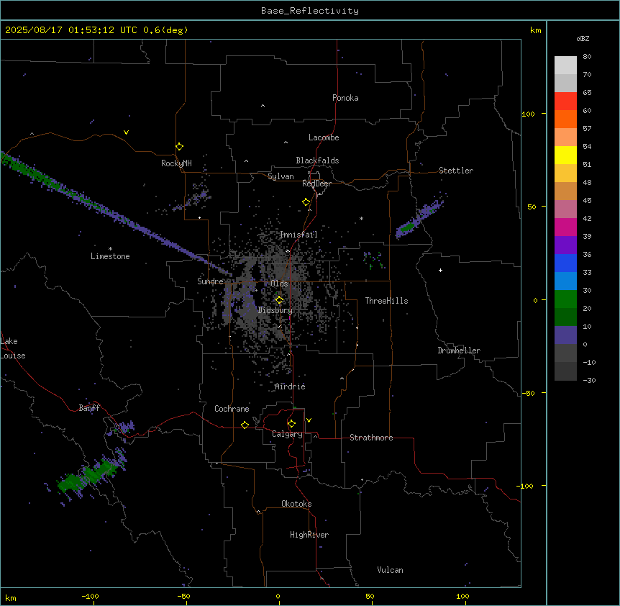Click the -100 tick on the bottom axis
620x606 pixels.
[x=90, y=597]
